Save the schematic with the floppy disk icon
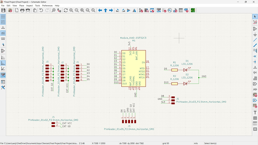This screenshot has height=145, width=258. point(3,10)
